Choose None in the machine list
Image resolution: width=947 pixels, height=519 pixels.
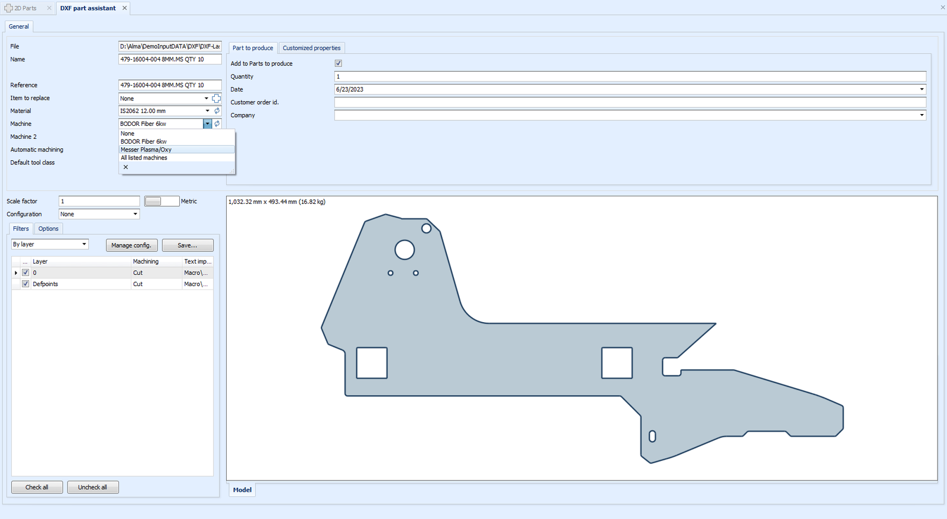coord(177,134)
